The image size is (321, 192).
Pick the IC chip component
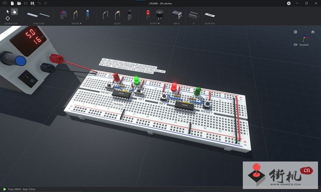point(194,15)
